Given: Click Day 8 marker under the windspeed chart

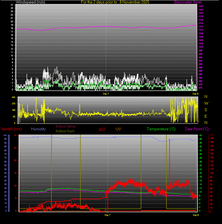Looking at the screenshot, I should click(195, 93).
